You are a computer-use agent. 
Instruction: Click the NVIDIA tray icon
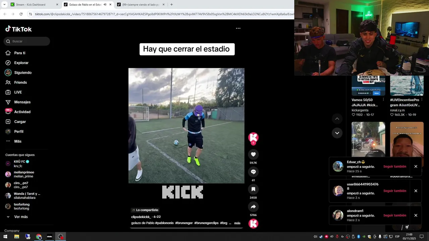point(364,237)
